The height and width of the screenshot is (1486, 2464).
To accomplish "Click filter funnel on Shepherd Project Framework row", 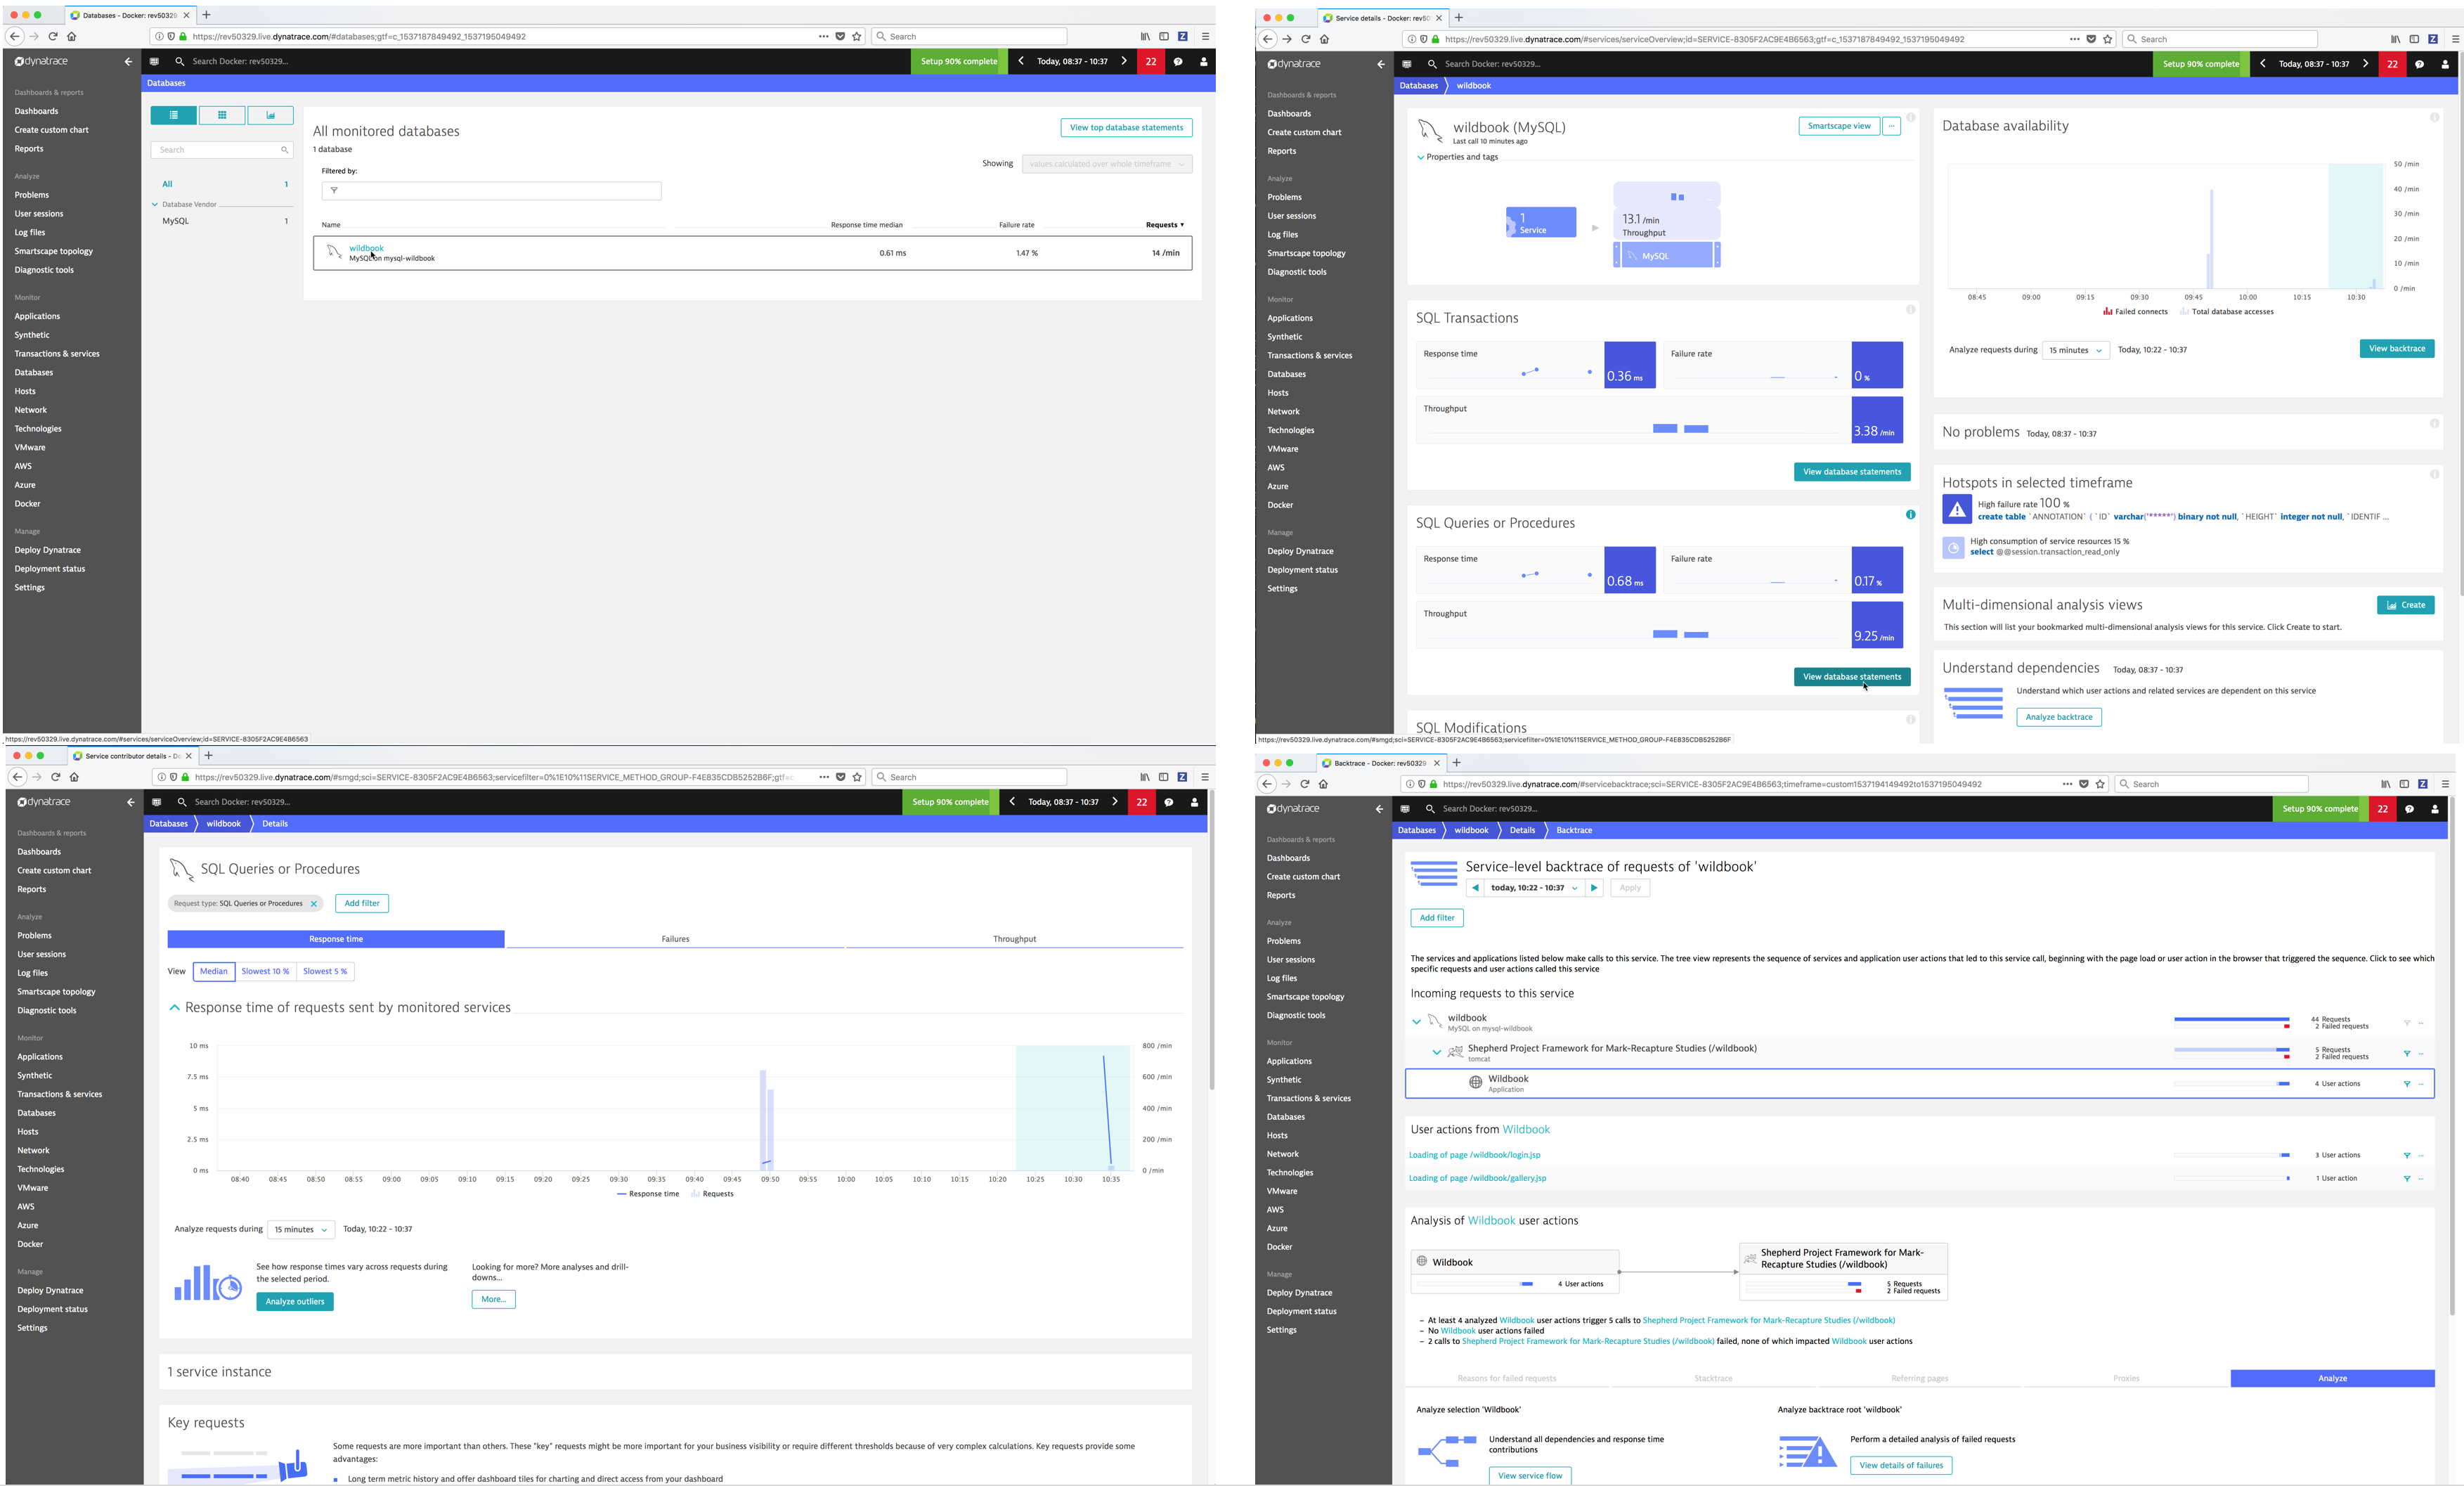I will click(2407, 1054).
